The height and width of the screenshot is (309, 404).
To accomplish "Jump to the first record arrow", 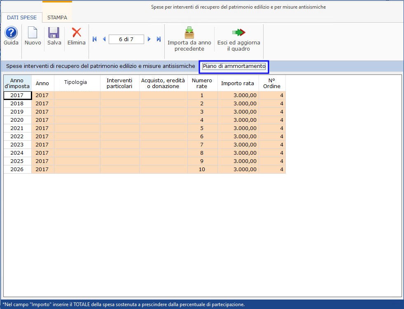I will click(95, 39).
